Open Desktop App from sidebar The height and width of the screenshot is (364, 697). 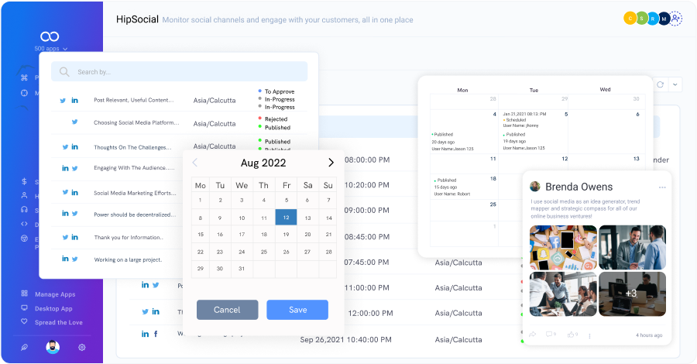click(x=53, y=308)
